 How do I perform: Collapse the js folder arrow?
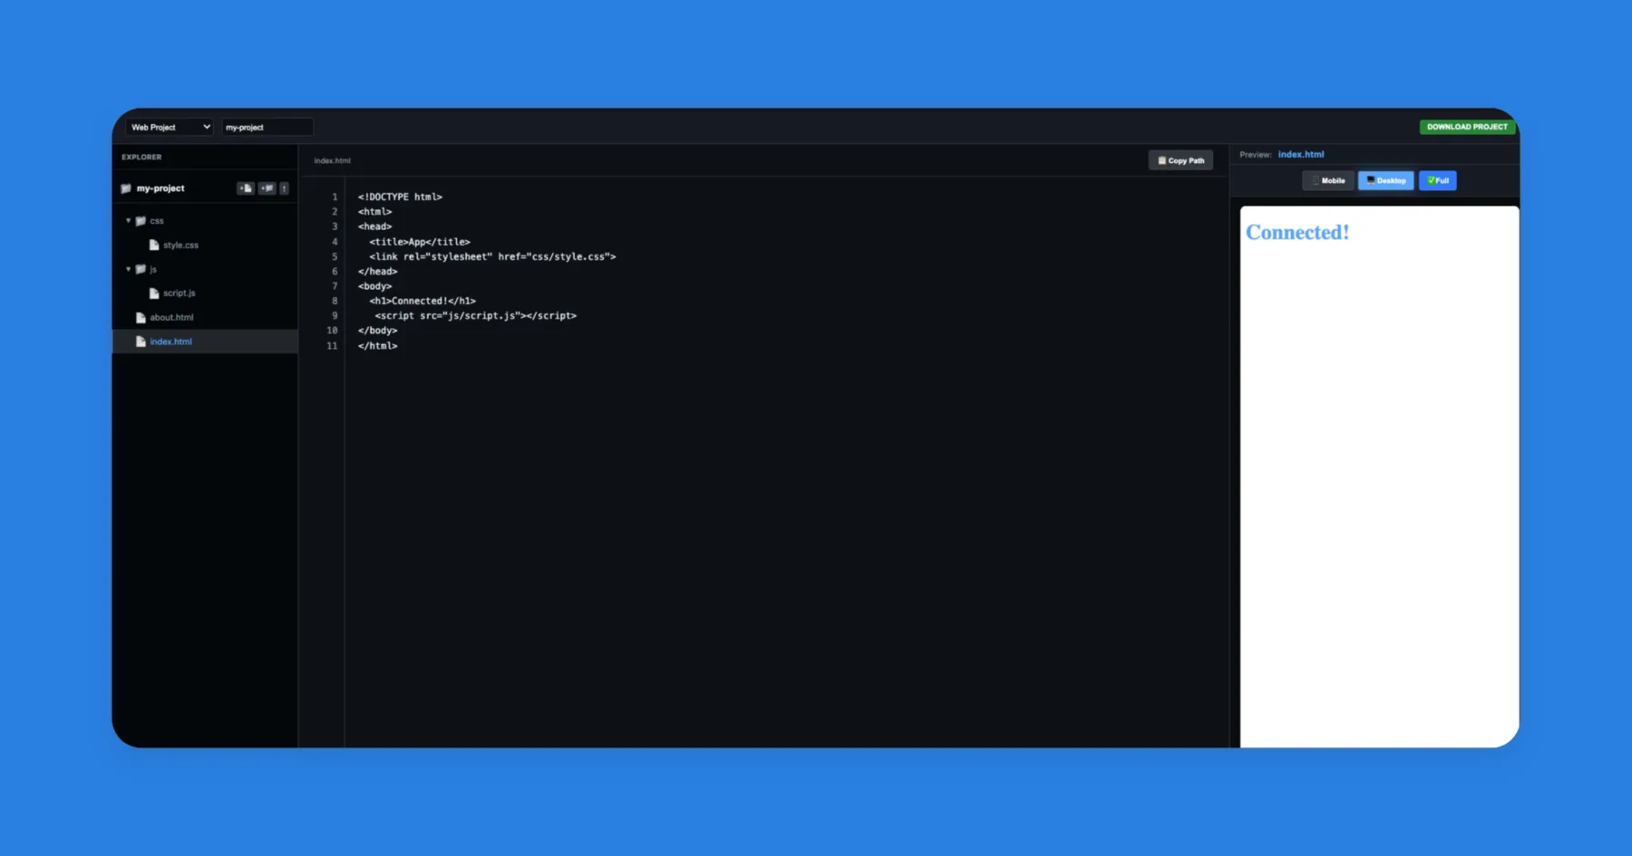[x=129, y=269]
